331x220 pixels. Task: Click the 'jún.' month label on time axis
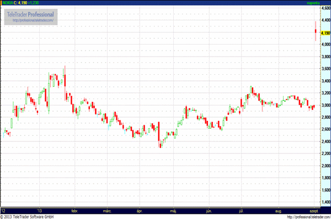pyautogui.click(x=209, y=210)
